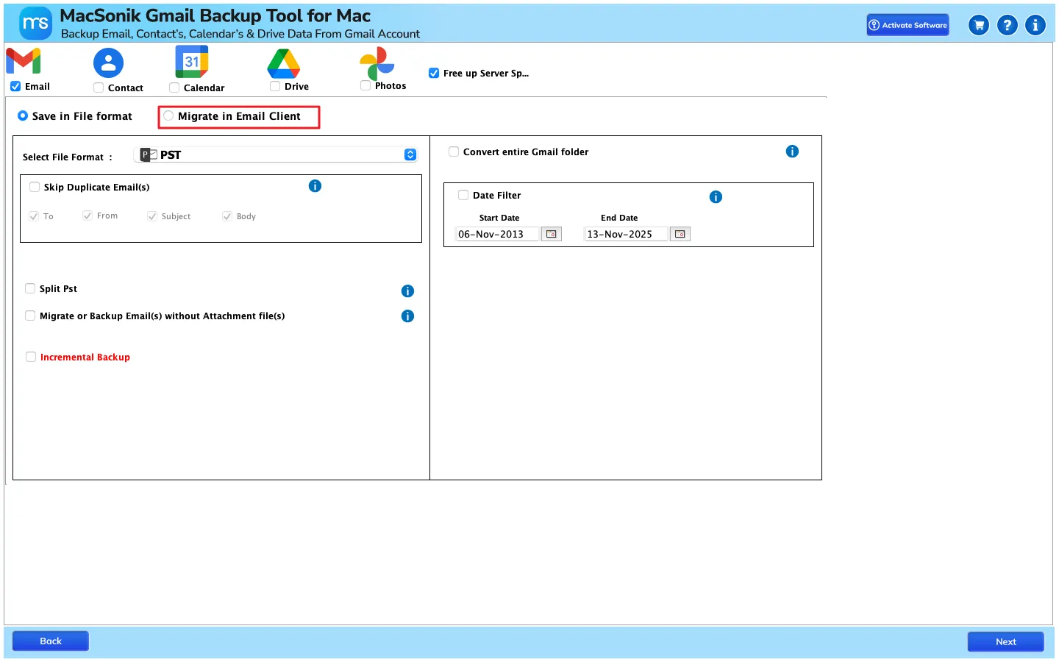Show info for Split Pst option

[x=408, y=291]
